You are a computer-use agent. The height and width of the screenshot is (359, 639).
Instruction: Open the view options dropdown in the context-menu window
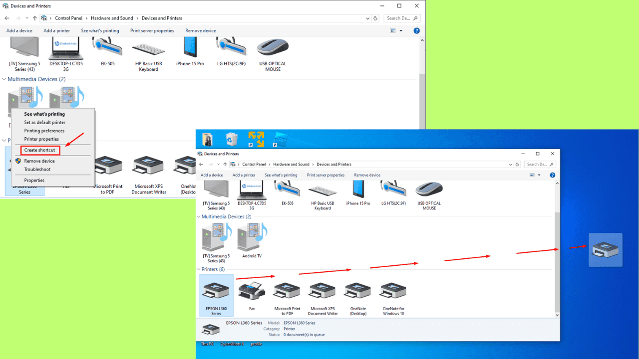(x=401, y=31)
